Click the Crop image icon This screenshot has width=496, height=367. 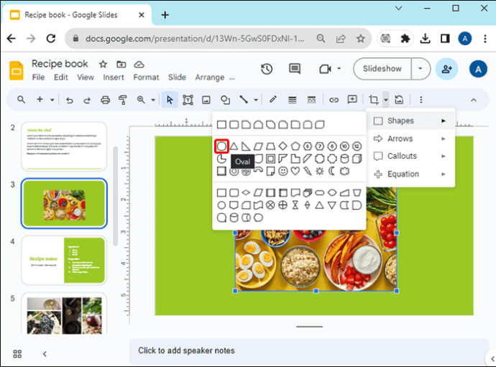pos(374,100)
